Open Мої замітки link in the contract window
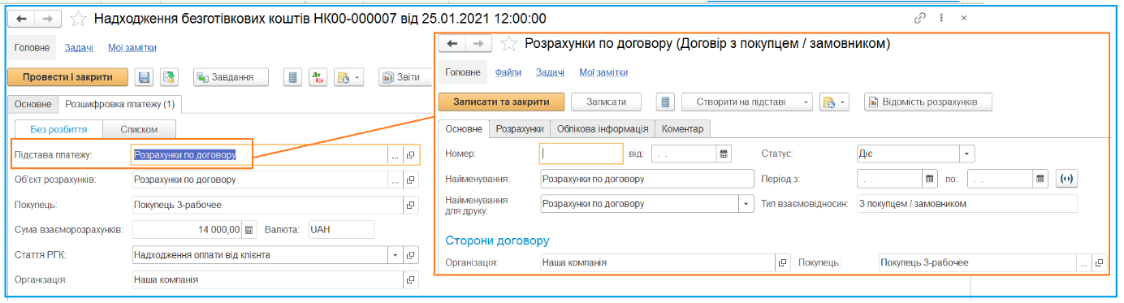Screen dimensions: 1124x303 pos(603,72)
